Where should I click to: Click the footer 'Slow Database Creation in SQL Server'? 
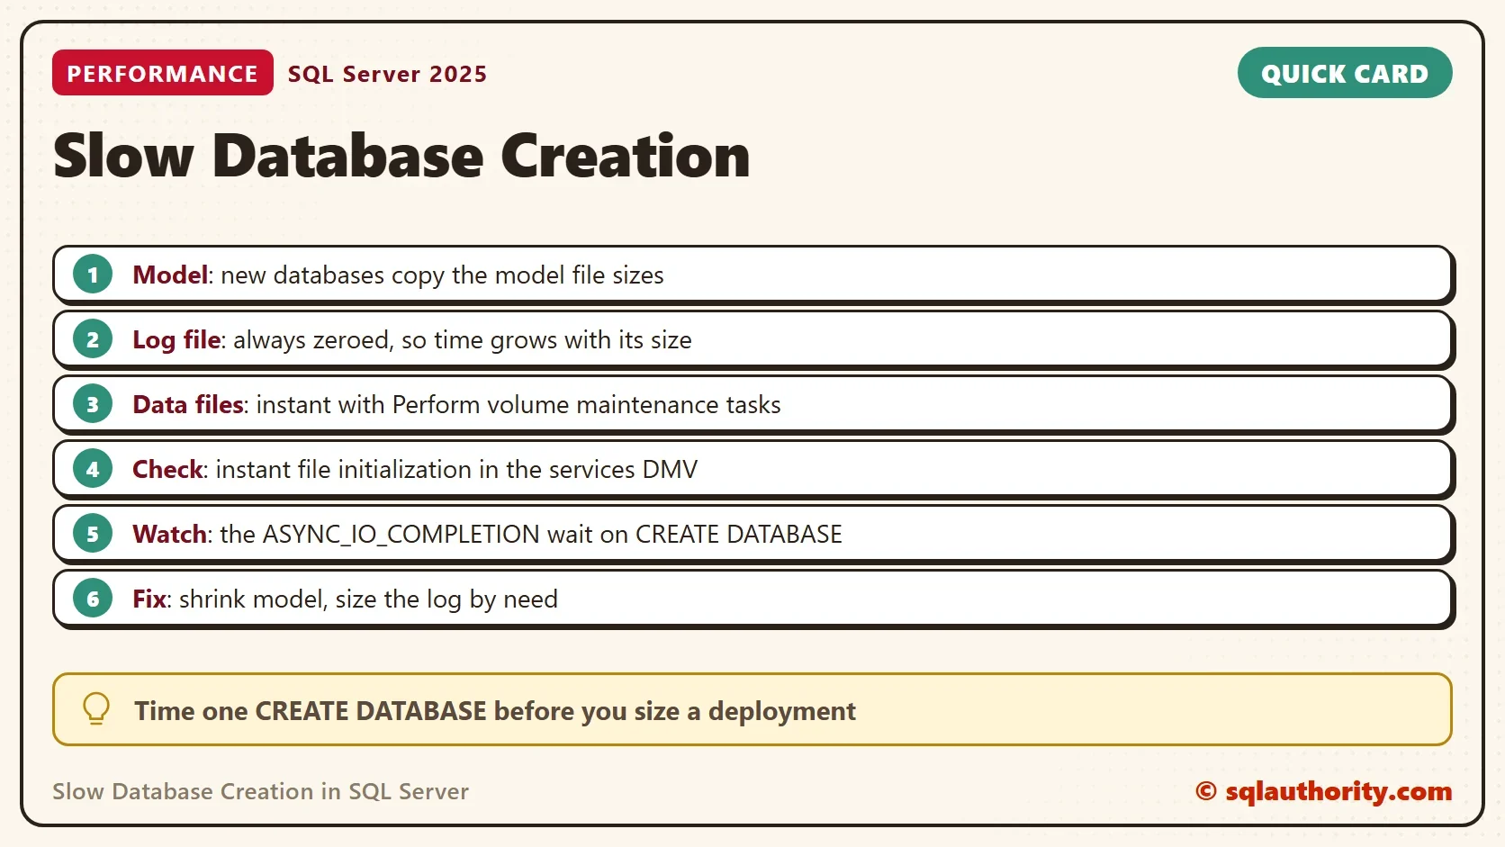pos(260,791)
